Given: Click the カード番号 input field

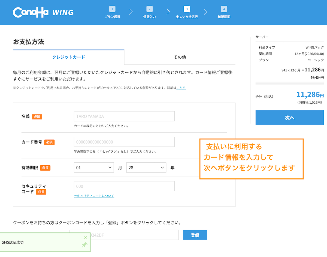Looking at the screenshot, I should (124, 142).
